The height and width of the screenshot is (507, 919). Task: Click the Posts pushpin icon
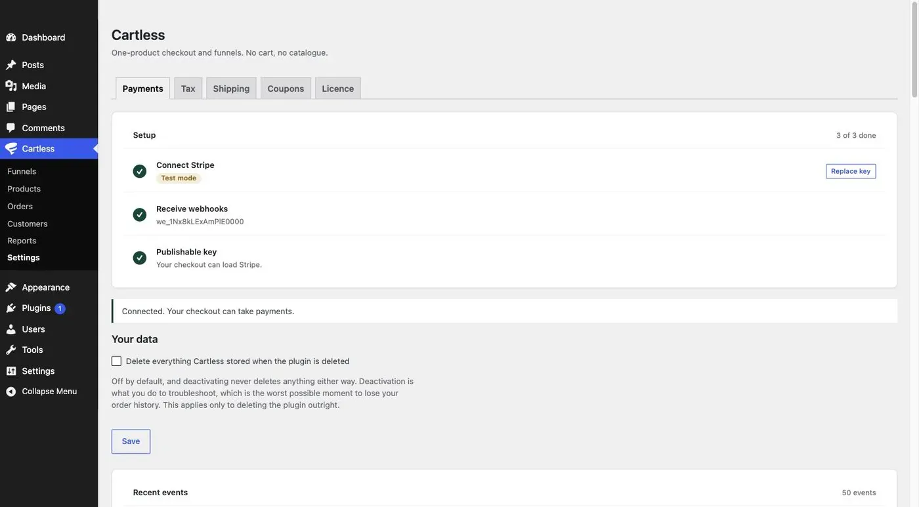point(11,65)
